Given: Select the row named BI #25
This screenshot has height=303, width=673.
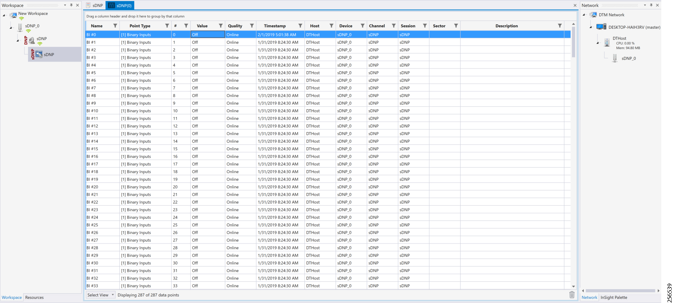Looking at the screenshot, I should (328, 225).
